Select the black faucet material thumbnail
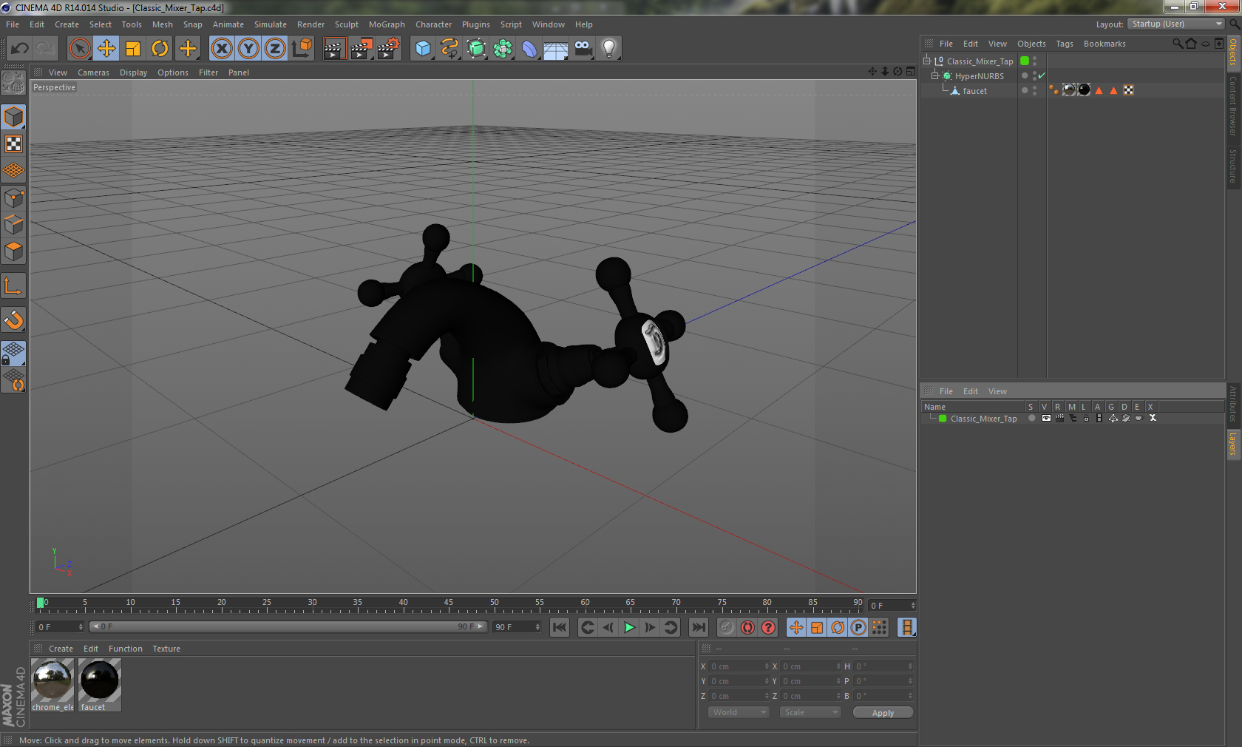 pyautogui.click(x=100, y=685)
